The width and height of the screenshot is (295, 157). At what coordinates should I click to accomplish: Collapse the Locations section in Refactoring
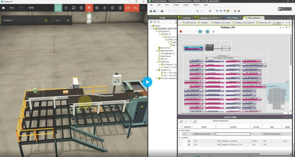[179, 138]
